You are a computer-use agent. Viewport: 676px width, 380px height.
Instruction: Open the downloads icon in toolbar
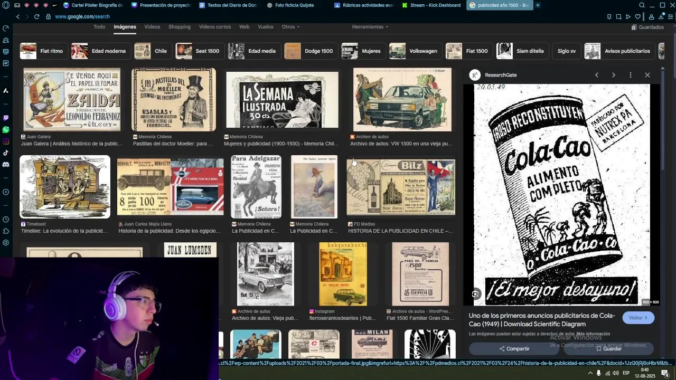pos(661,16)
